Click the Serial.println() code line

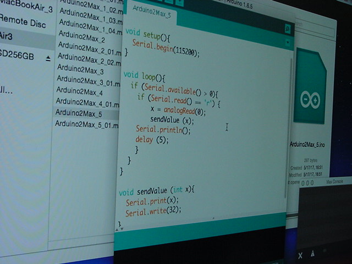click(163, 130)
